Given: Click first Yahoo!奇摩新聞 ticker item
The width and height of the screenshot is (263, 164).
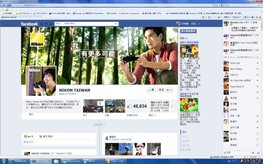Looking at the screenshot, I should click(242, 36).
